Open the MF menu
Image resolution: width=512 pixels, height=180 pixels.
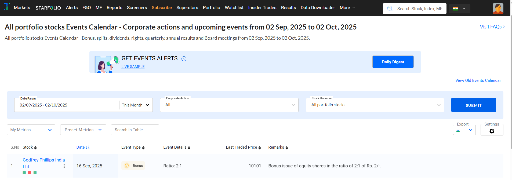coord(99,8)
